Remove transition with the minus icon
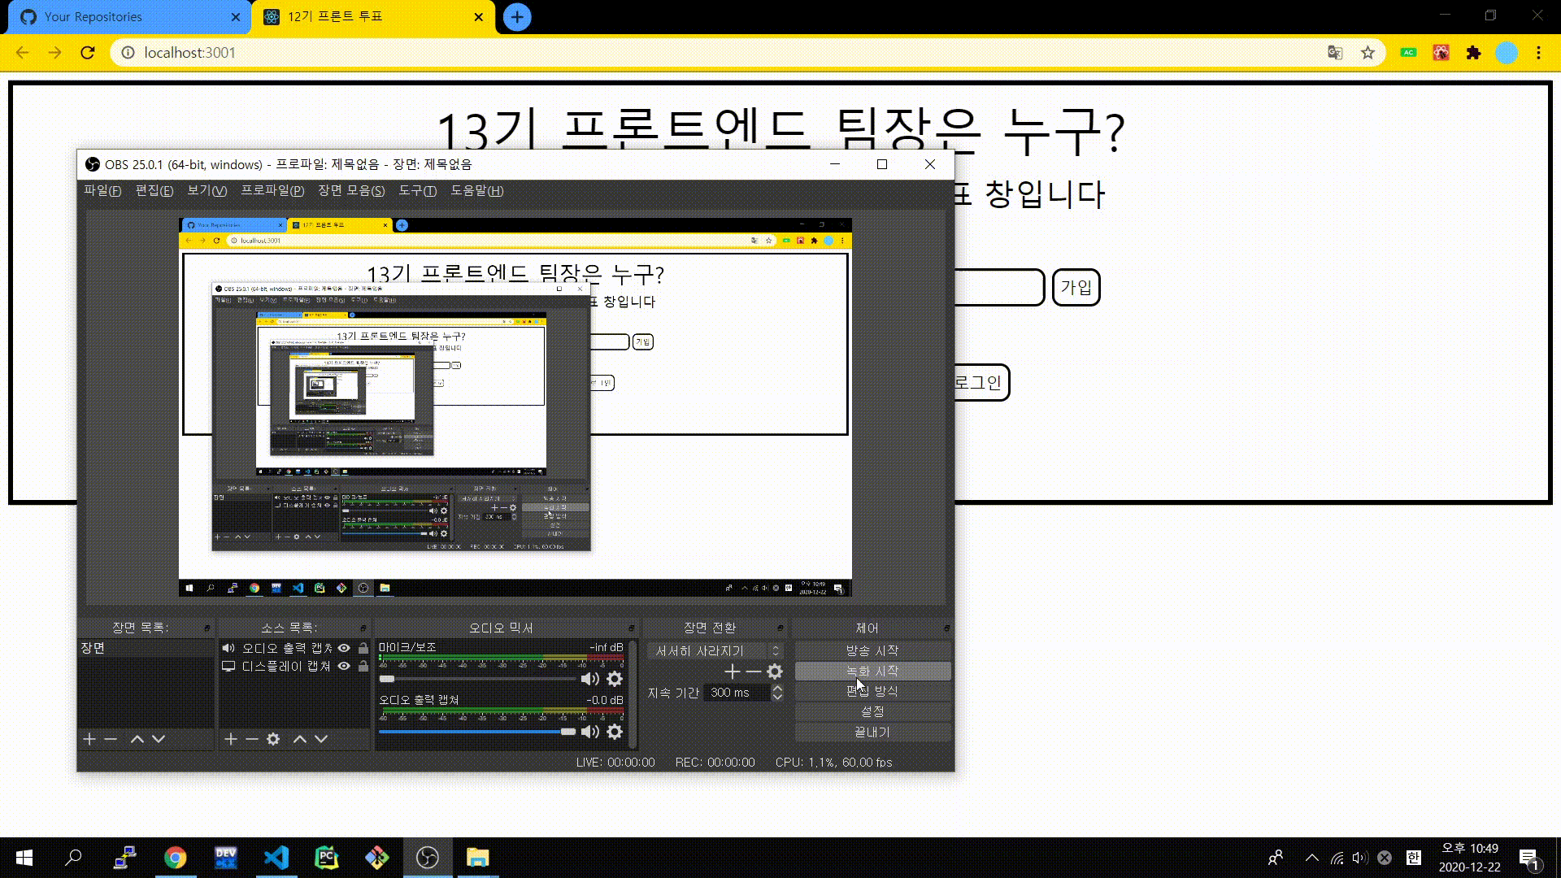 pos(754,672)
